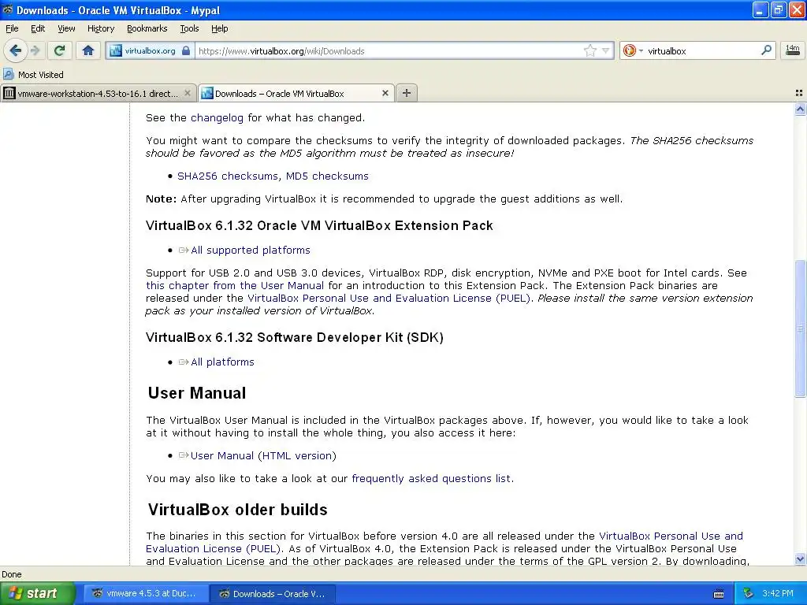Close the Downloads – Oracle VM VirtualBox tab
The height and width of the screenshot is (605, 807).
[x=385, y=93]
